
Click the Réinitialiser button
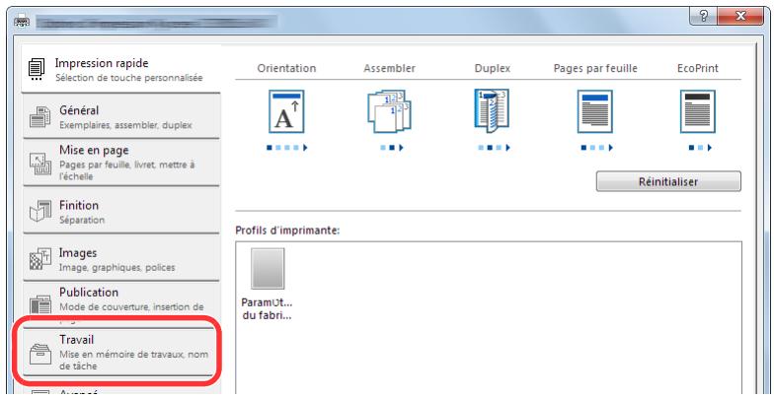point(668,181)
